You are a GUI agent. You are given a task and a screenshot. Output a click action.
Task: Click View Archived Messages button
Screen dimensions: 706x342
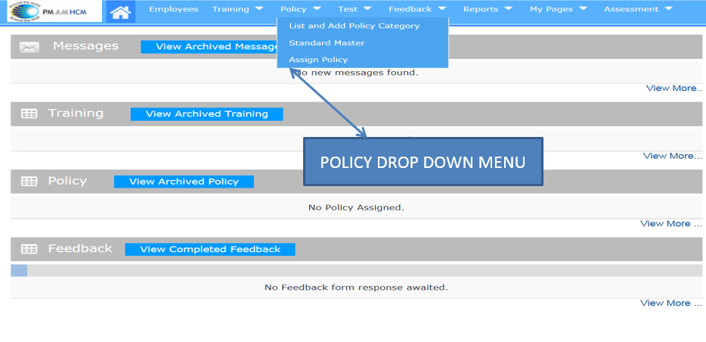[x=209, y=47]
